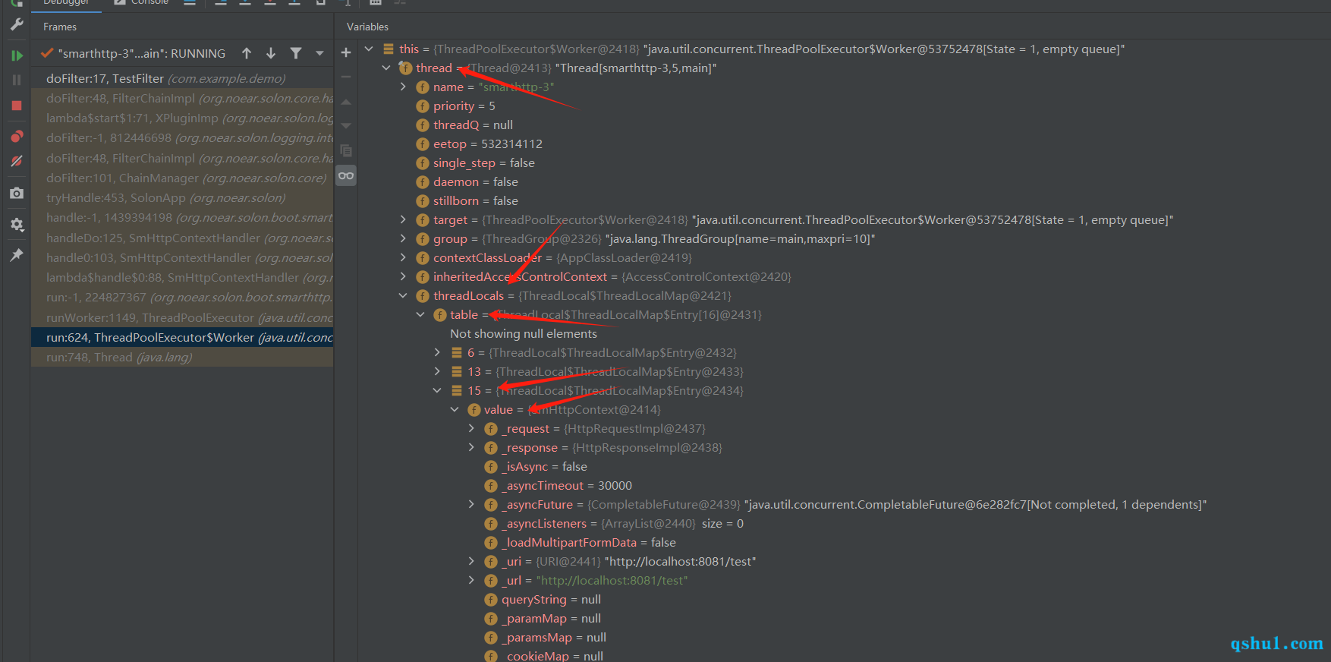The image size is (1331, 662).
Task: Click the Pause Program icon
Action: pos(16,80)
